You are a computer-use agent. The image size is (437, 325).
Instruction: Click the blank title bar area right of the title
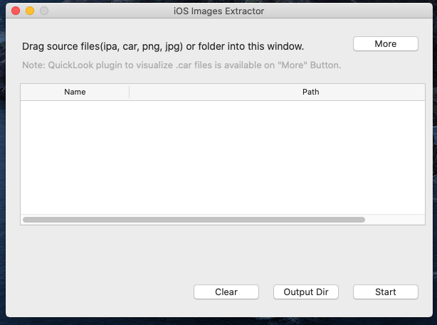tap(356, 11)
